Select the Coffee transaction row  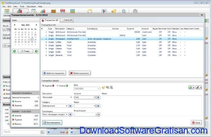pyautogui.click(x=122, y=42)
